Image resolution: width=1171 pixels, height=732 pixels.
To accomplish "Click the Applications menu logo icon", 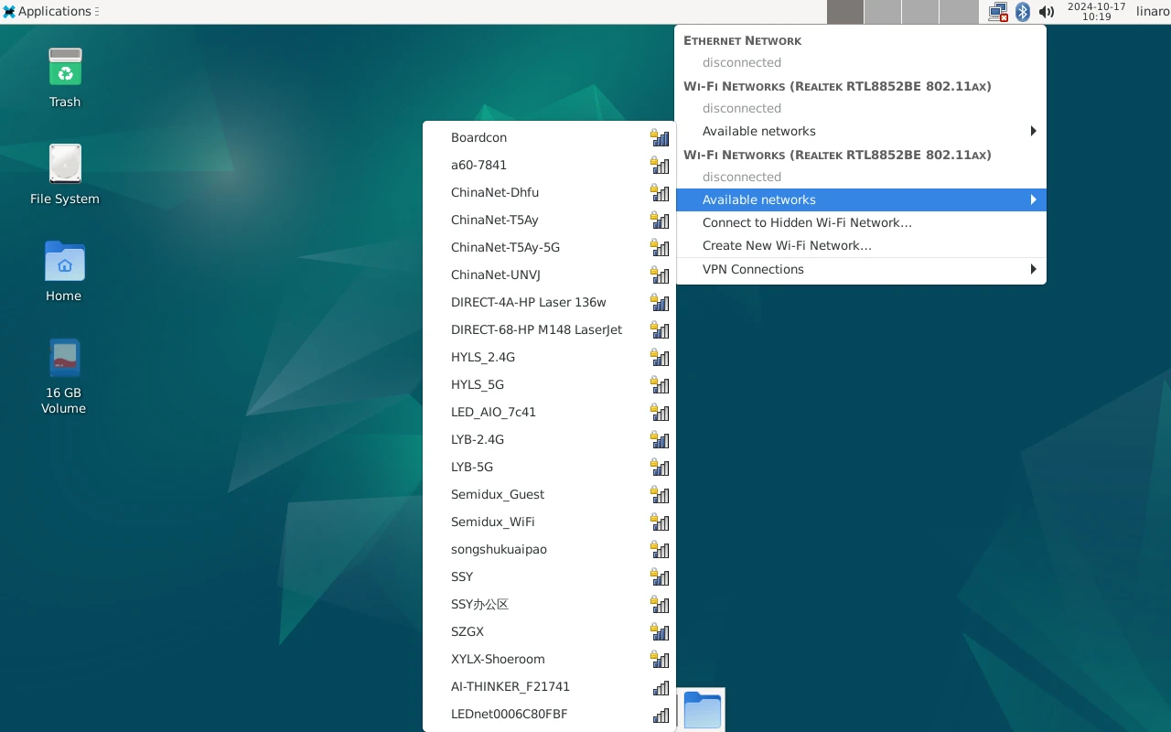I will tap(9, 12).
